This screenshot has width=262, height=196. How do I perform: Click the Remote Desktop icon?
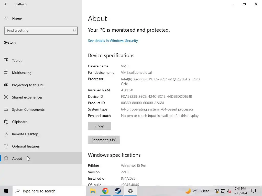6,134
